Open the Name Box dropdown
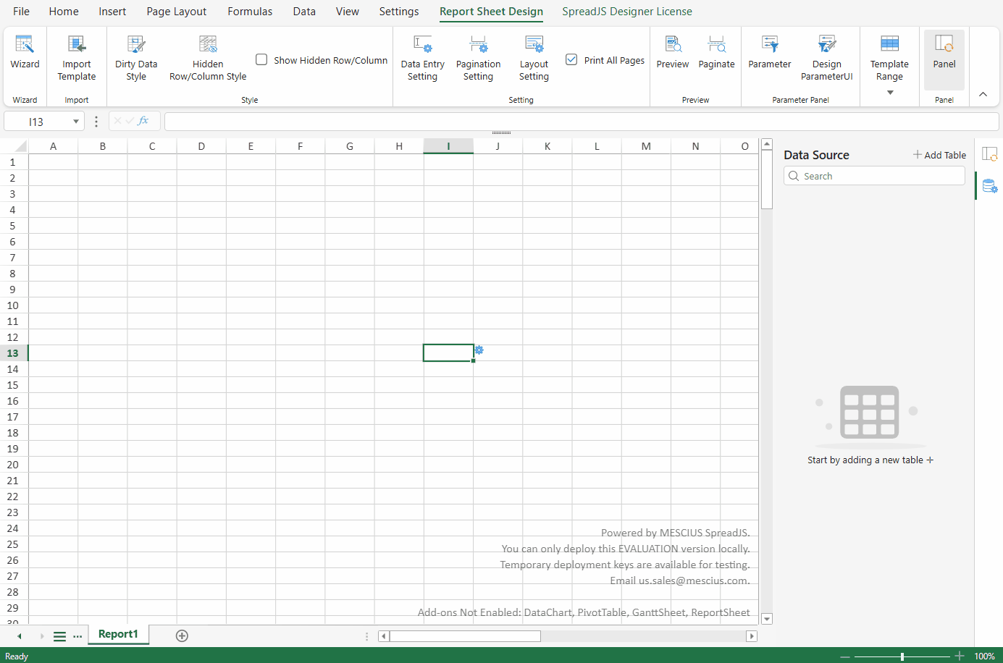 [76, 121]
